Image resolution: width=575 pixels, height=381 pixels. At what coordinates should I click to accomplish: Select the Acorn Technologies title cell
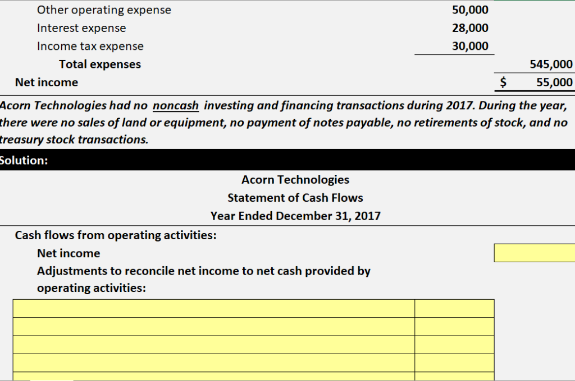click(295, 179)
